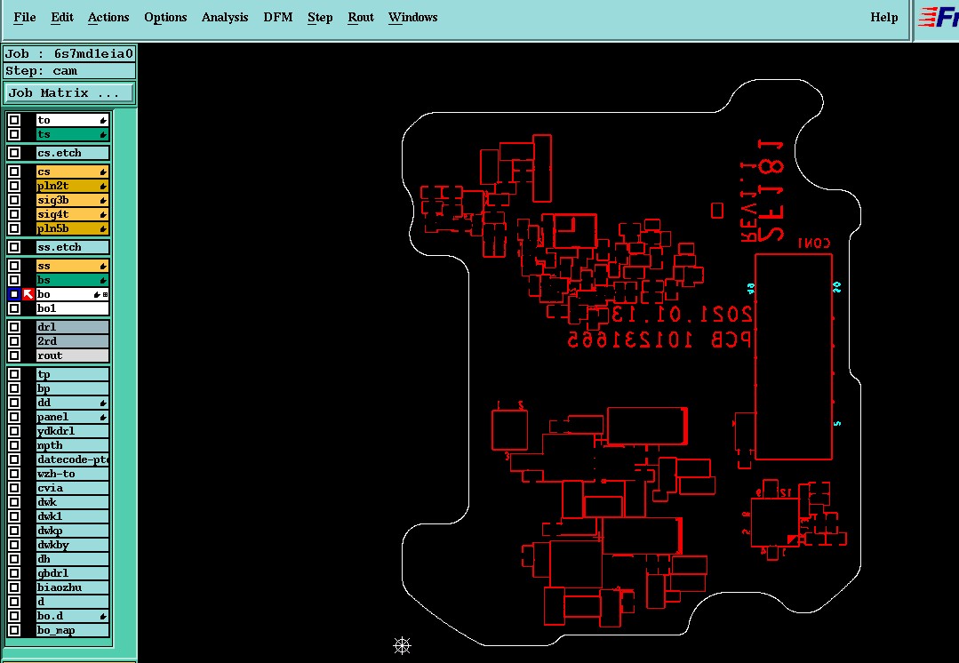959x663 pixels.
Task: Click the hand icon on the 'sig3b' layer row
Action: (x=103, y=201)
